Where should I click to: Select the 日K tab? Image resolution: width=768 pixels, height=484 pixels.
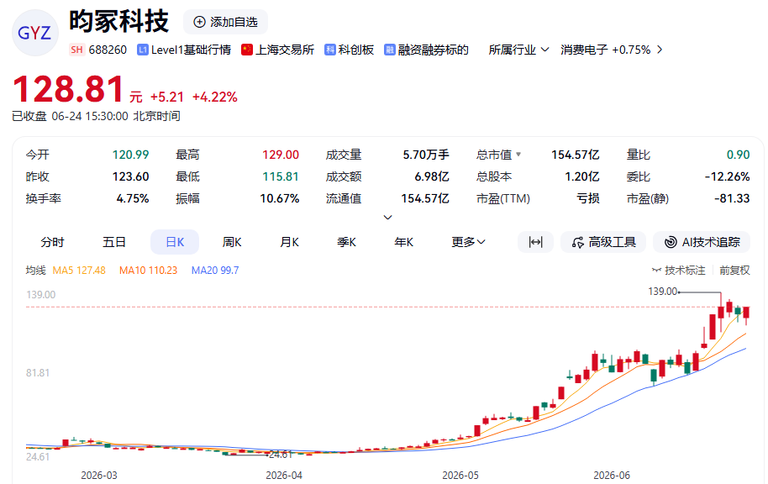[x=175, y=242]
